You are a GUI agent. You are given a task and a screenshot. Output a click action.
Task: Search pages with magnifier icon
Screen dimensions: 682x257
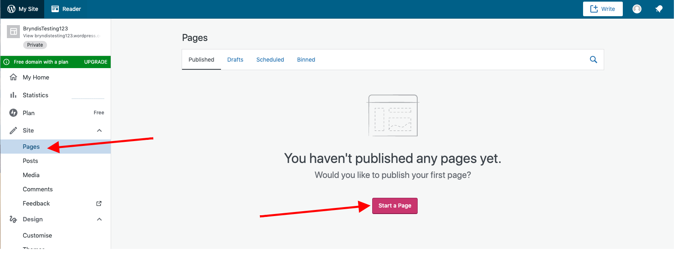coord(594,60)
